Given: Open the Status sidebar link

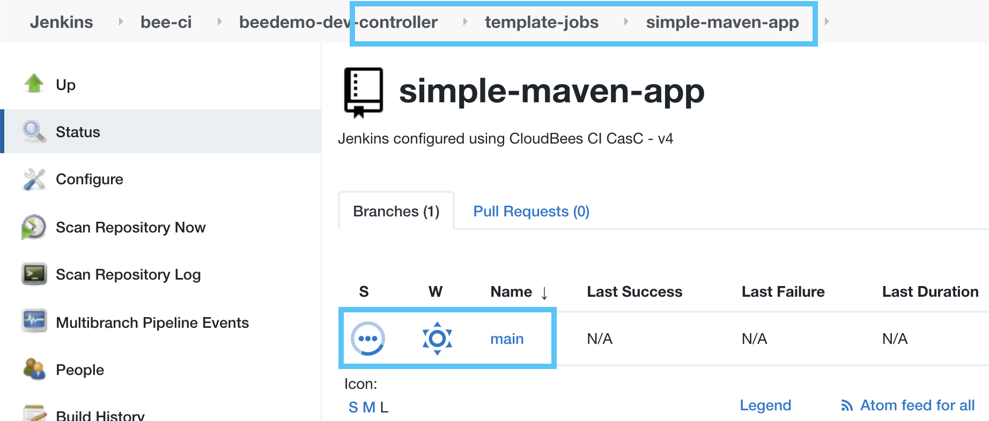Looking at the screenshot, I should click(78, 132).
